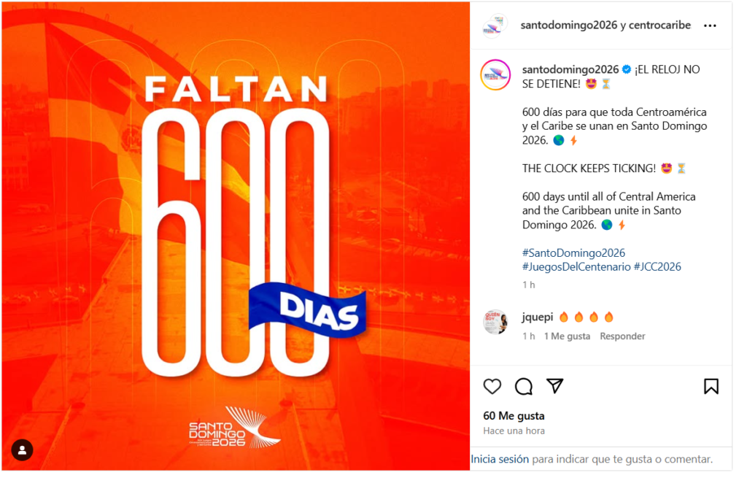Click the santodomingo2026 username in caption
Image resolution: width=747 pixels, height=486 pixels.
(x=570, y=69)
